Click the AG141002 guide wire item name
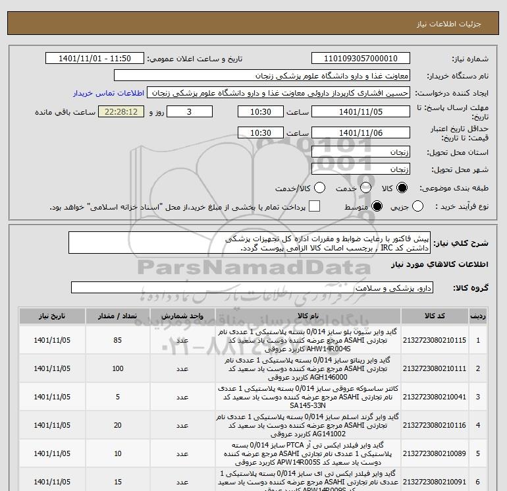This screenshot has width=507, height=491. point(307,425)
